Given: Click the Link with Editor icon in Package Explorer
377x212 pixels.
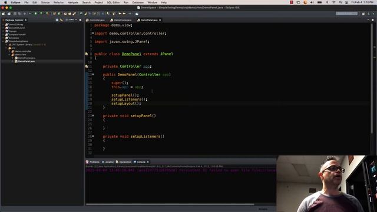Looking at the screenshot, I should pos(61,20).
